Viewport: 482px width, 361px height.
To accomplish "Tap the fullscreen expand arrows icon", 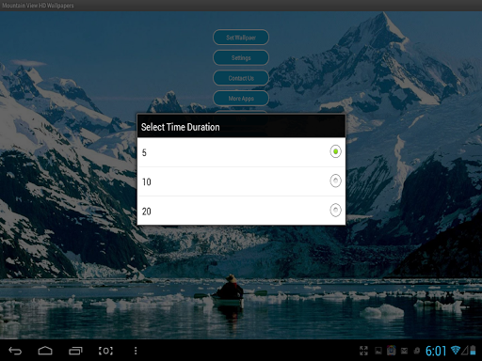I will tap(363, 351).
